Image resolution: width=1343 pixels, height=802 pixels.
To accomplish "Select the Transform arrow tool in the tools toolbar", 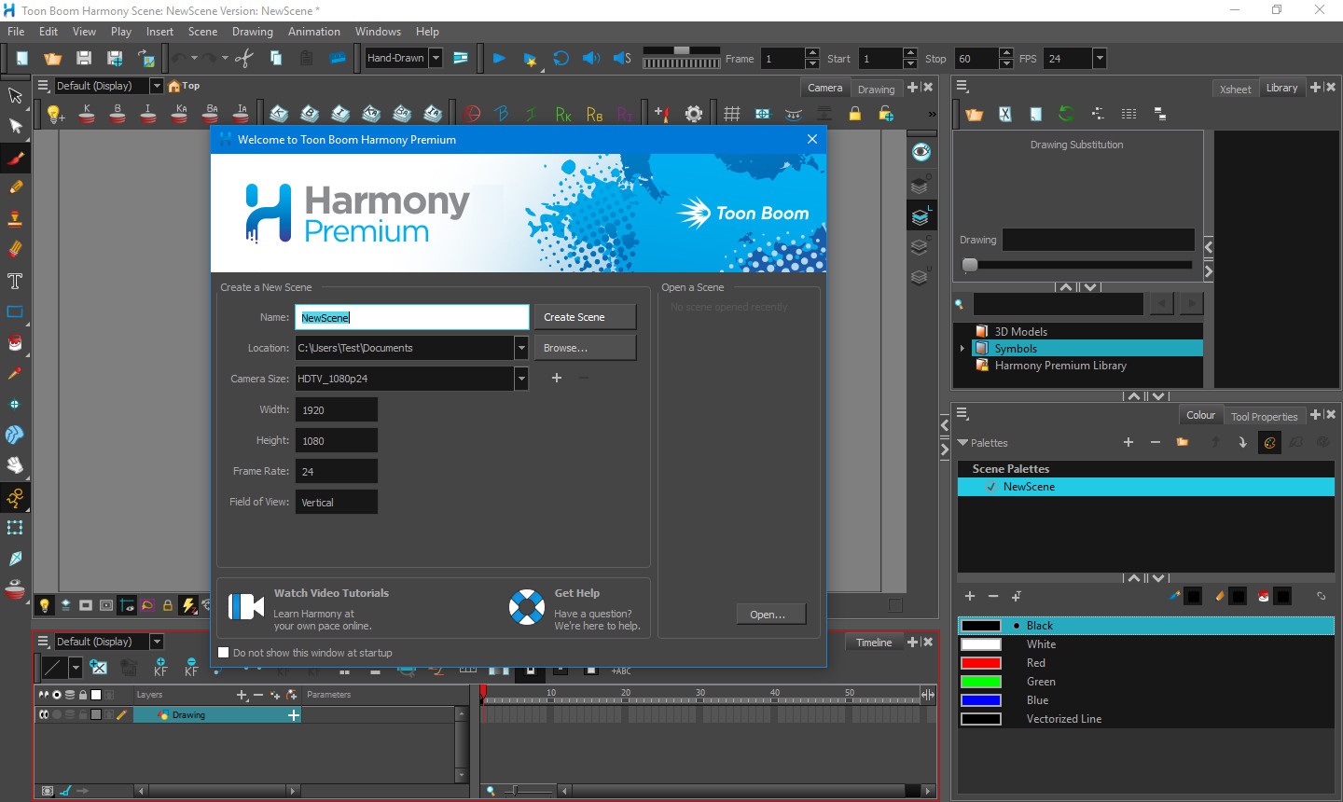I will click(15, 96).
